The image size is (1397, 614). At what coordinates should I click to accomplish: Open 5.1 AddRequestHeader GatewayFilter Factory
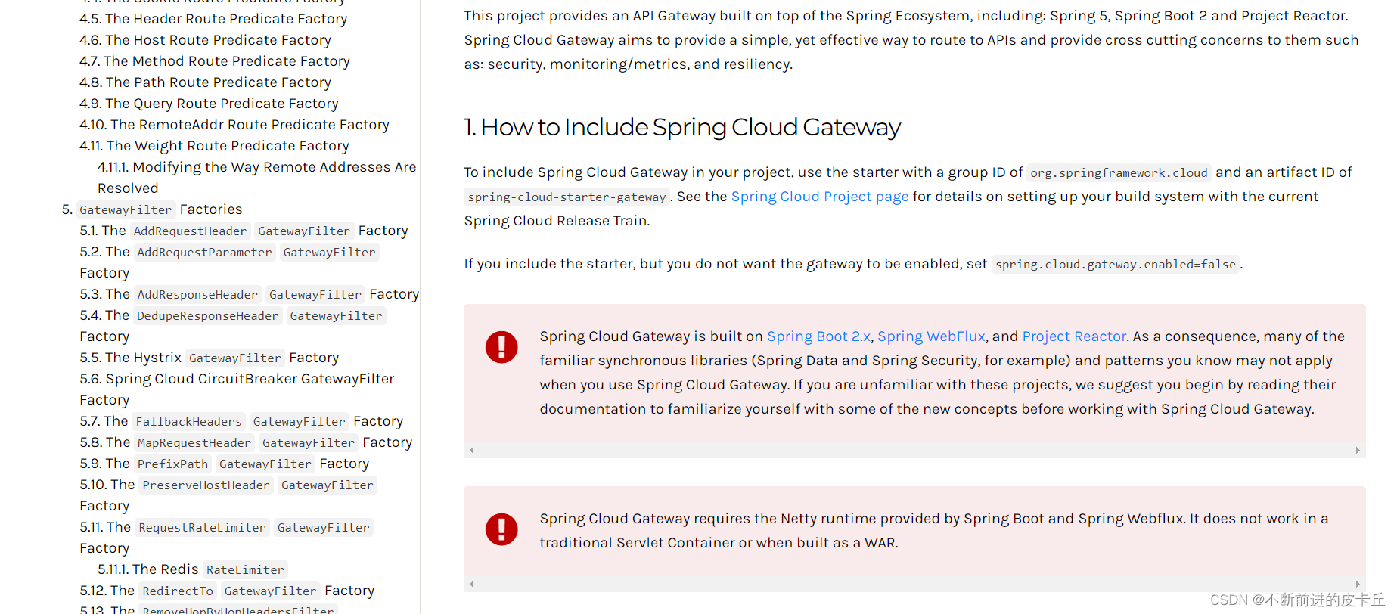point(244,231)
